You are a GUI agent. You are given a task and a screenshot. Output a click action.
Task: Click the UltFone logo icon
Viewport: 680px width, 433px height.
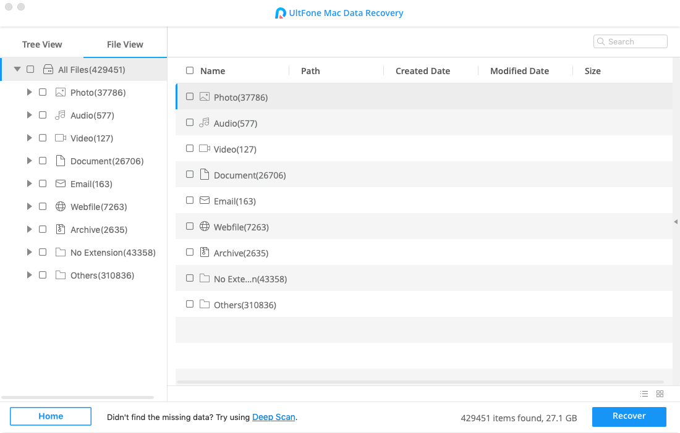(280, 13)
